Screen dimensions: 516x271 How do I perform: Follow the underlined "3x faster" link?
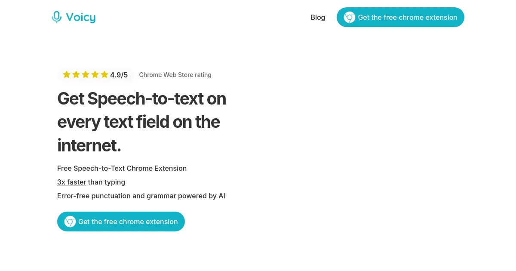click(x=72, y=182)
